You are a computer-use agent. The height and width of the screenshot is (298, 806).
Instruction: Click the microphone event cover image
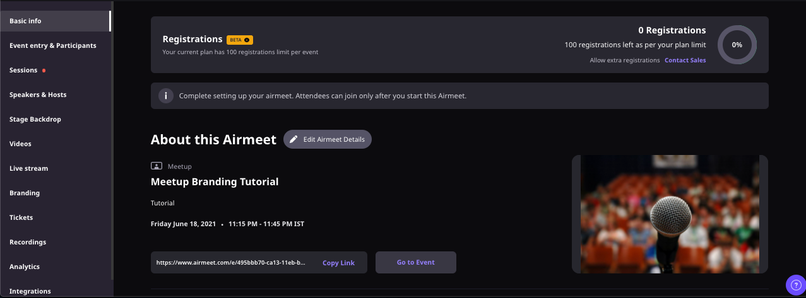point(670,214)
